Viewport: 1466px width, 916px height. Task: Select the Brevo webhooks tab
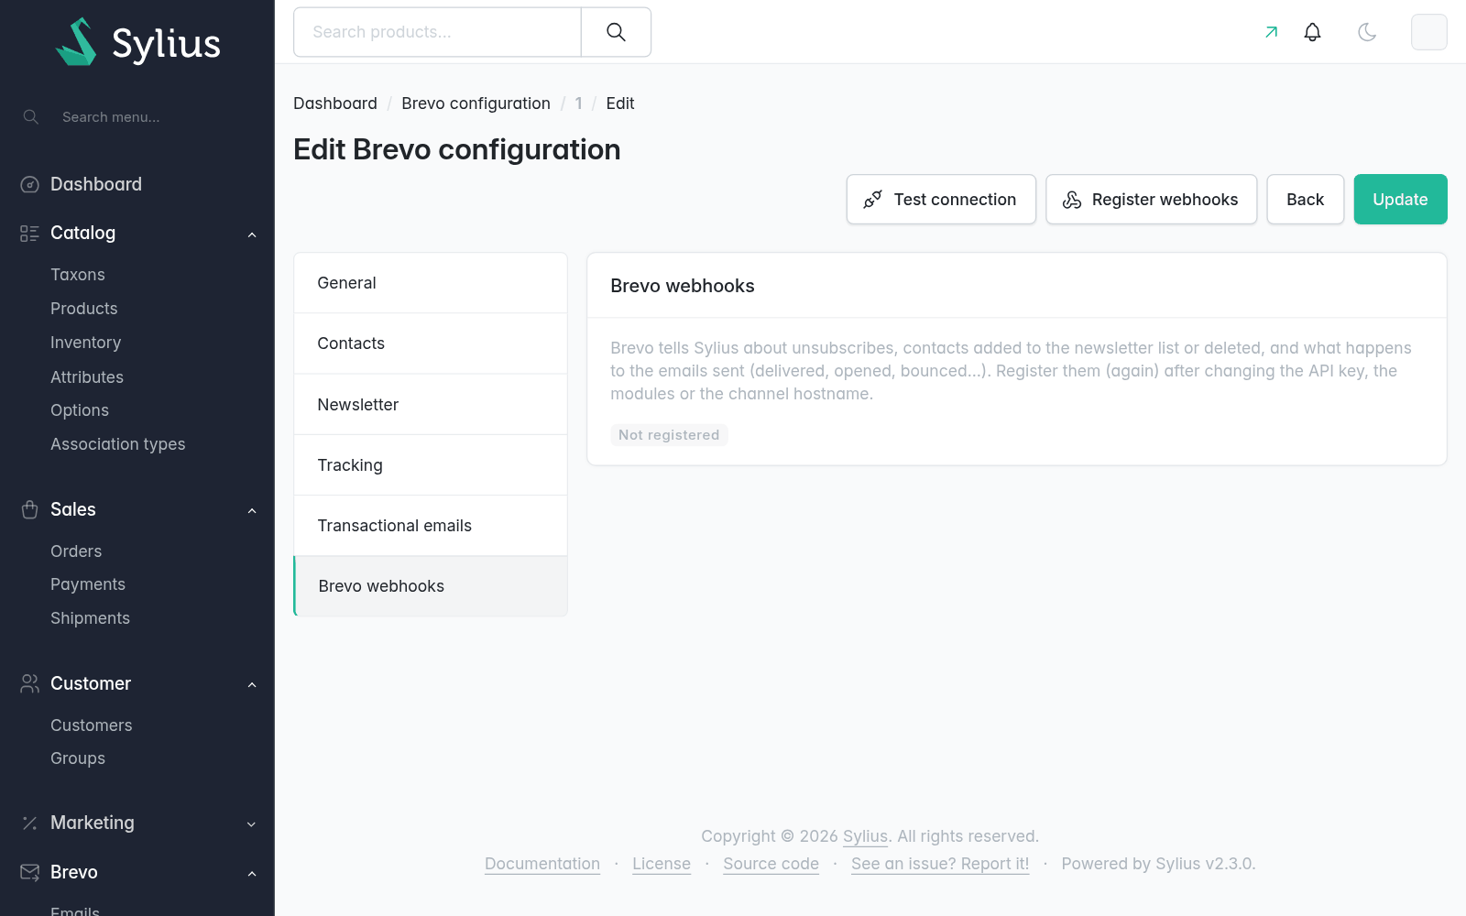pos(431,586)
